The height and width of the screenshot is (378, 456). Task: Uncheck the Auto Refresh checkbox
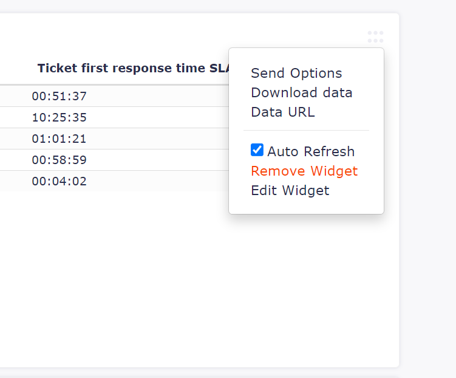point(257,150)
